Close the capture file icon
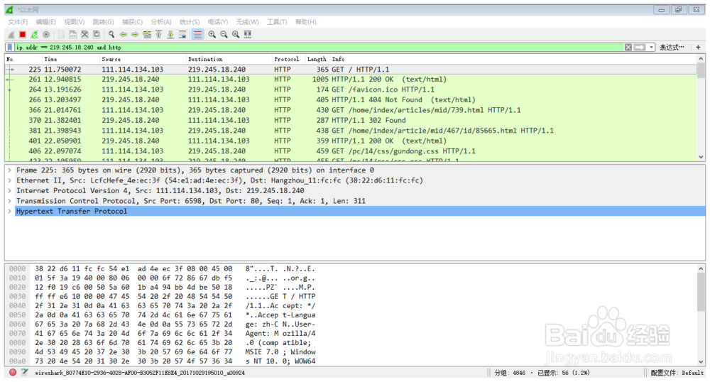The height and width of the screenshot is (382, 710). (84, 34)
